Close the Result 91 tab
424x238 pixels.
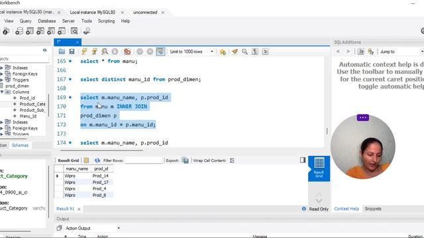79,209
